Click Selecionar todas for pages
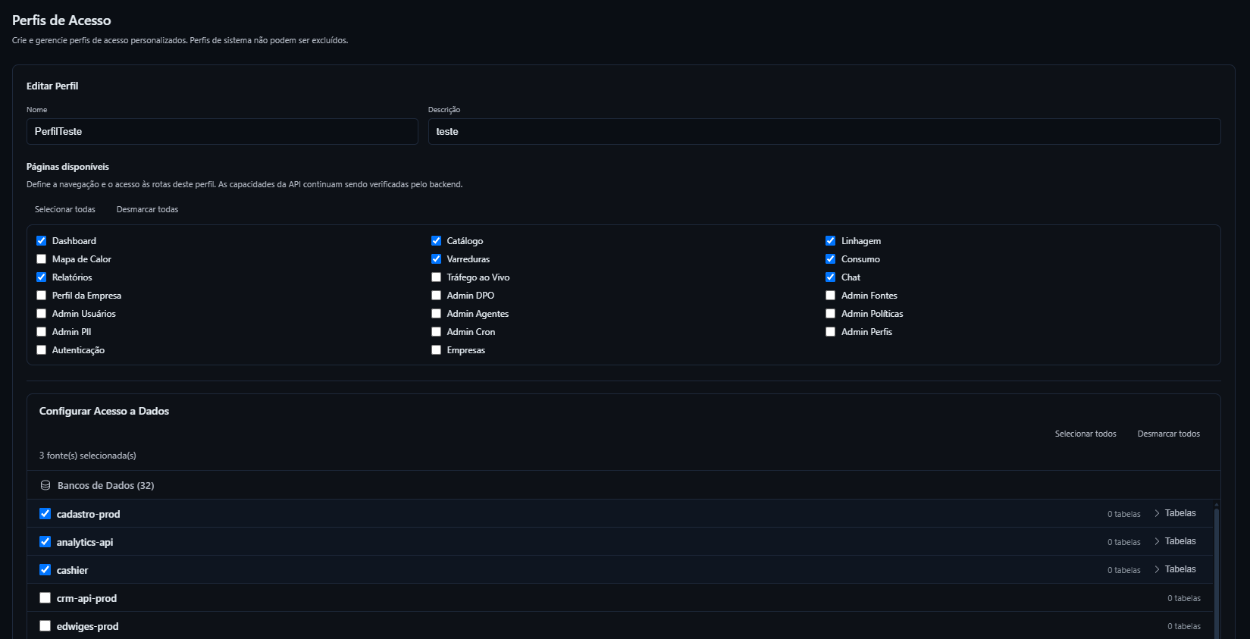The height and width of the screenshot is (639, 1250). [65, 209]
